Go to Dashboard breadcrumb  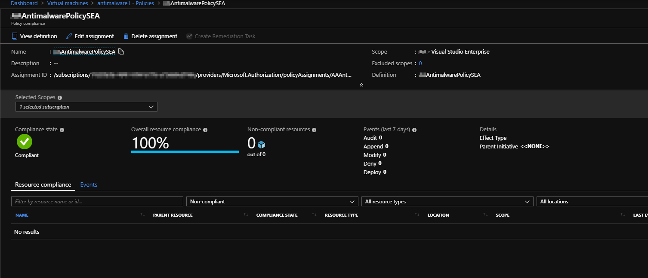(x=24, y=3)
